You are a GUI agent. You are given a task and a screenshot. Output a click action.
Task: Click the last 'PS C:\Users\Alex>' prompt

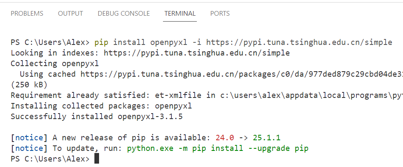(x=50, y=159)
